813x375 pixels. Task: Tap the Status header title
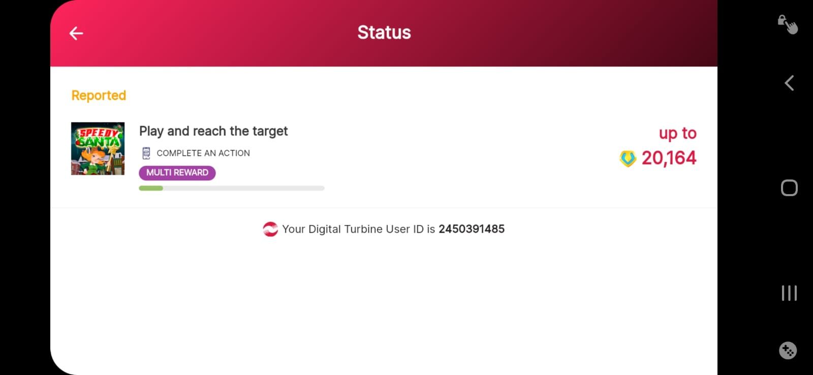[x=384, y=33]
